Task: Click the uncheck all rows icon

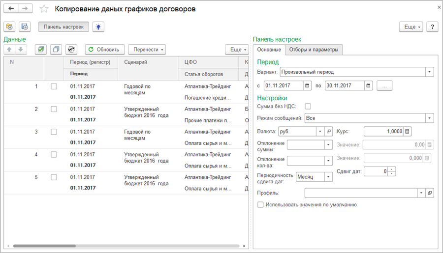Action: [x=56, y=50]
